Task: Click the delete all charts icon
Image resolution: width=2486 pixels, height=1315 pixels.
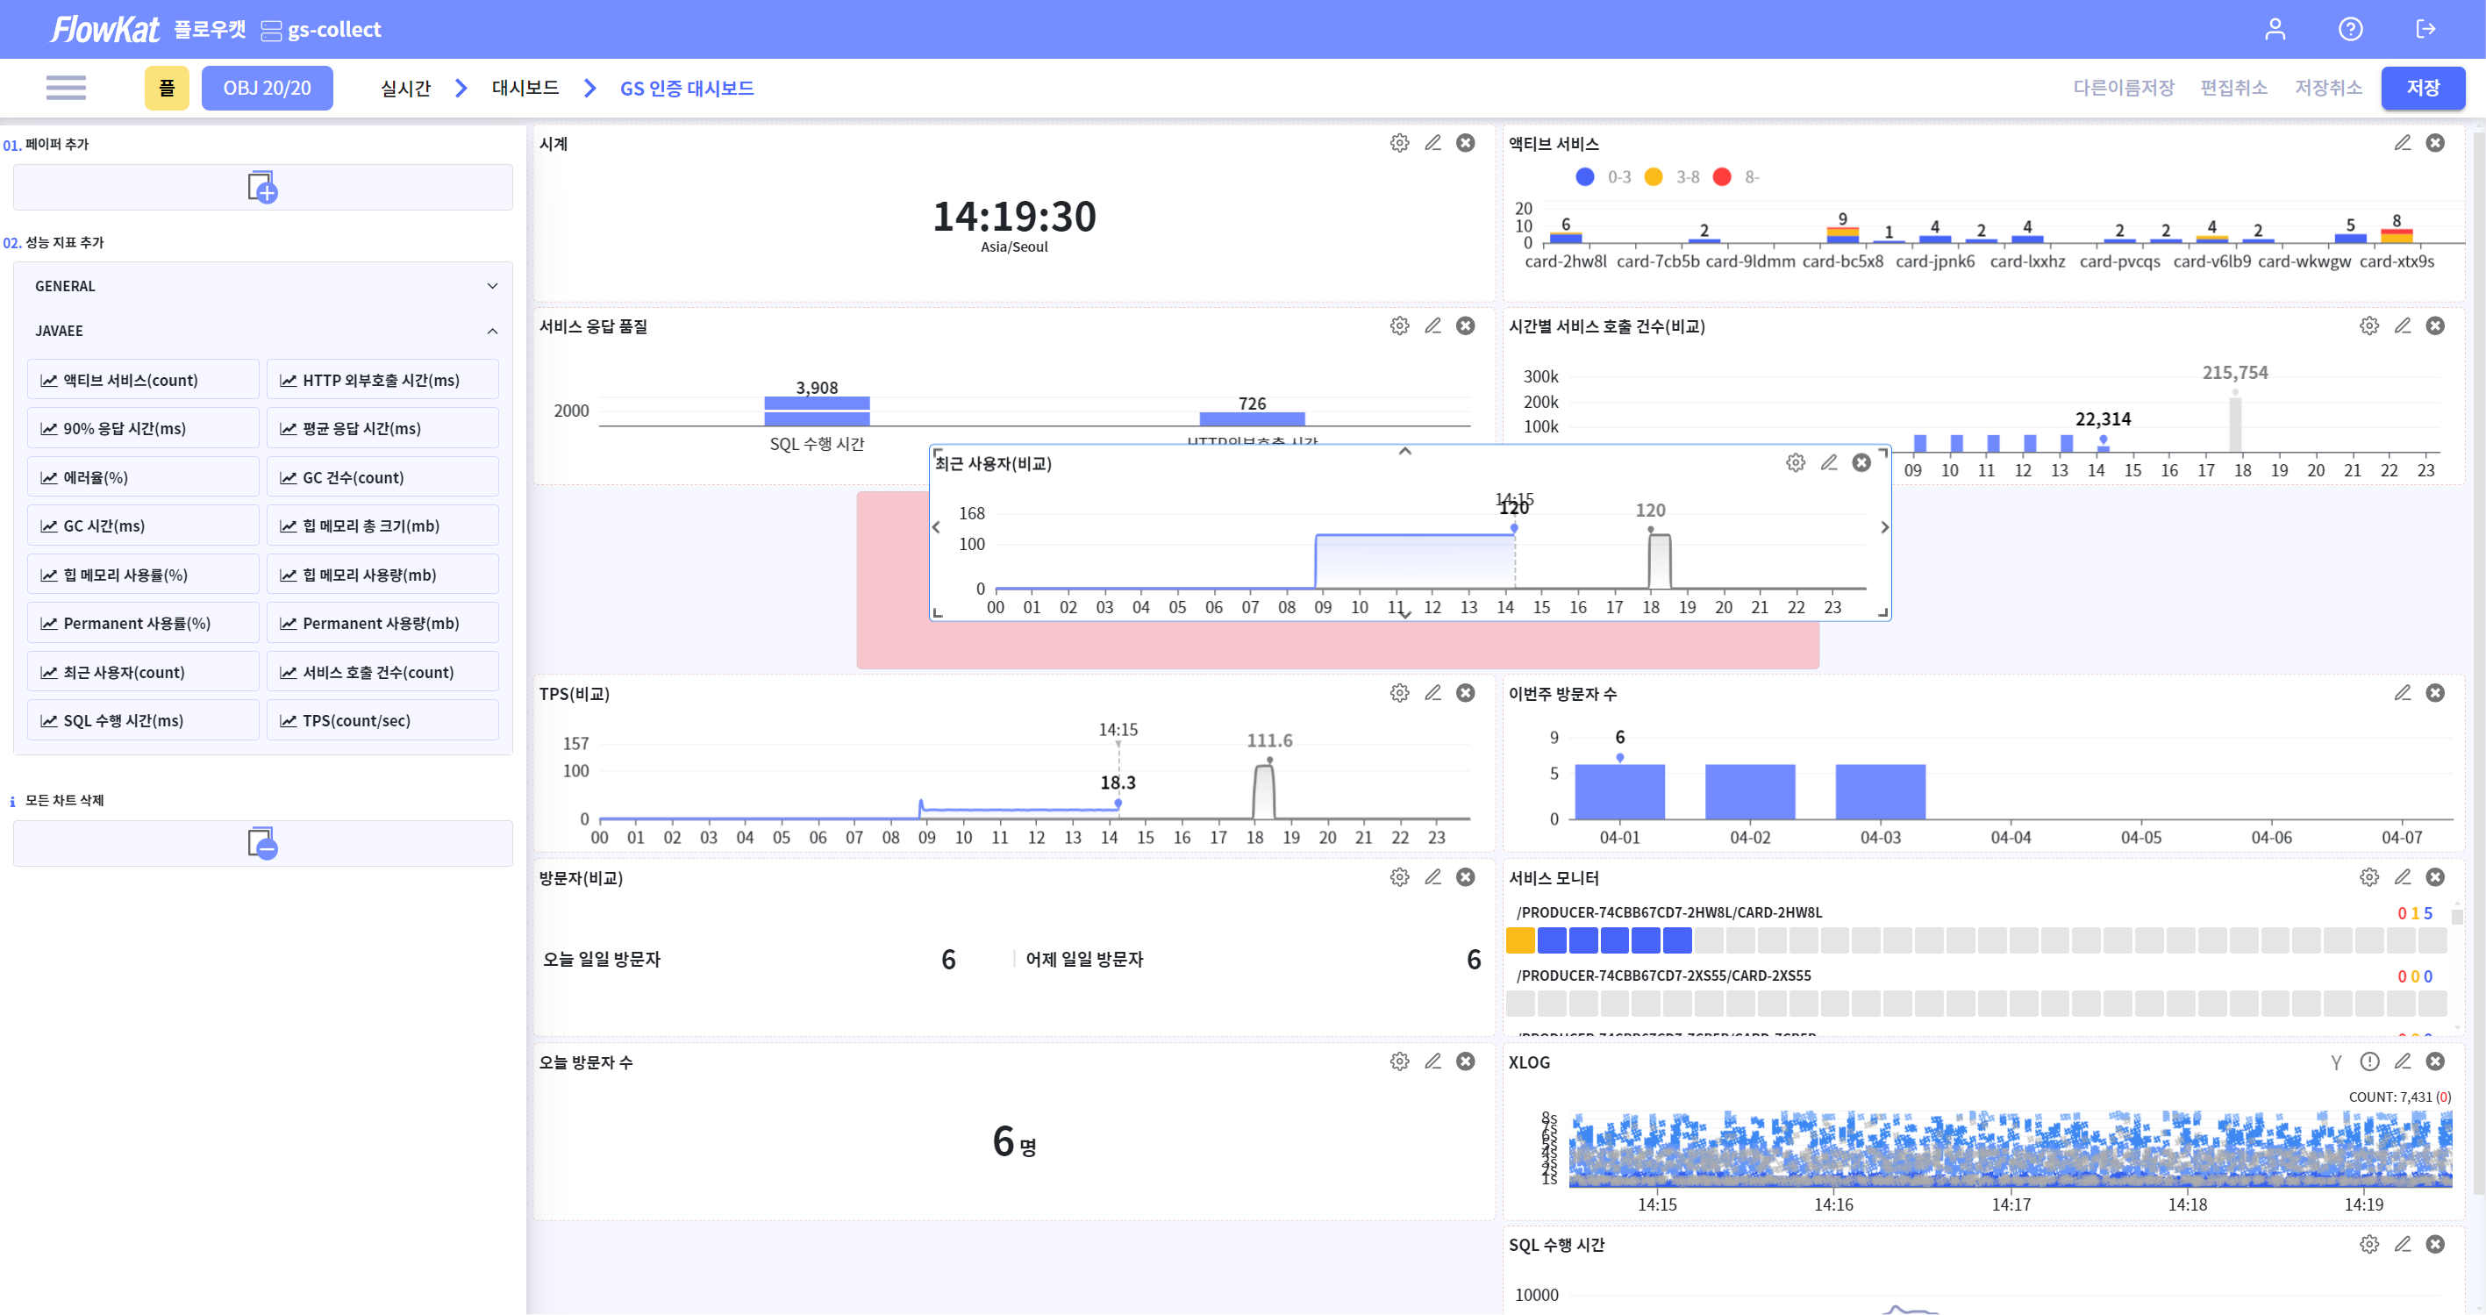Action: 261,842
